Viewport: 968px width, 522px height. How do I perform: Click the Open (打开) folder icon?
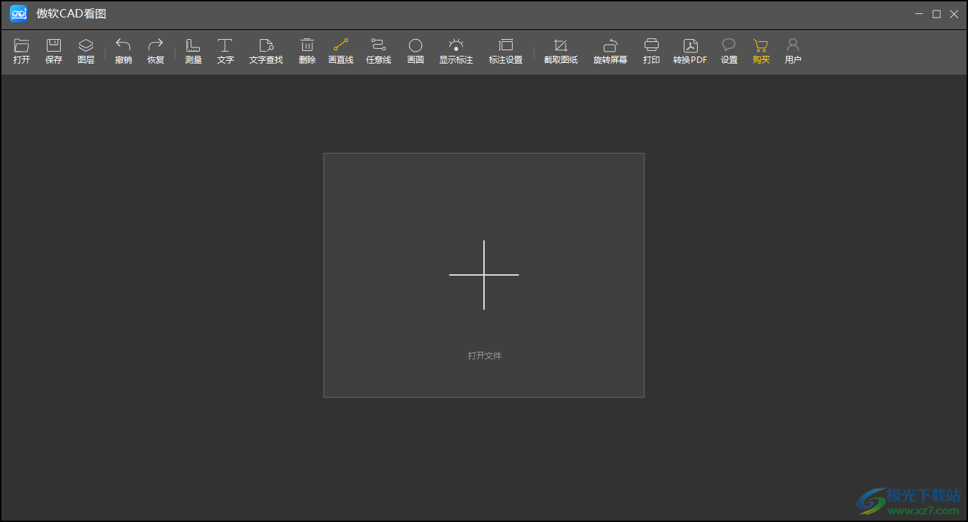22,46
